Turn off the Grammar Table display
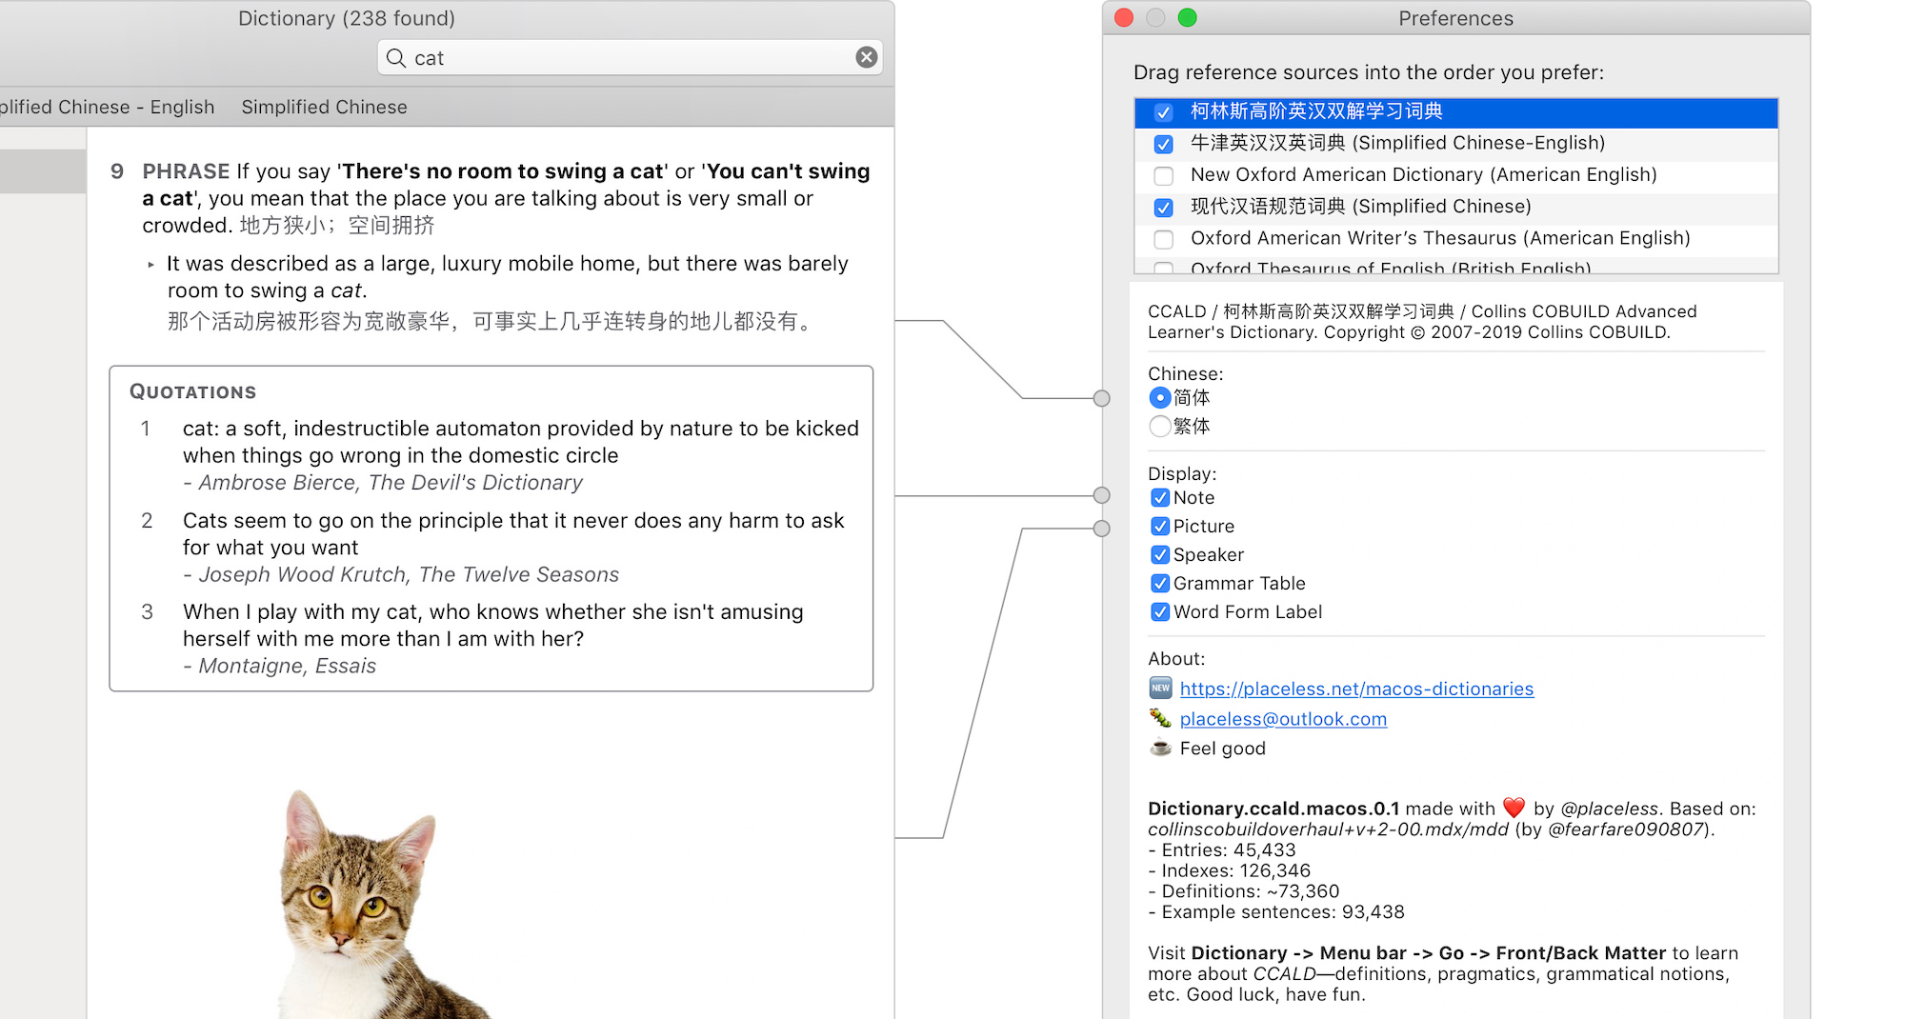1905x1019 pixels. [1160, 583]
